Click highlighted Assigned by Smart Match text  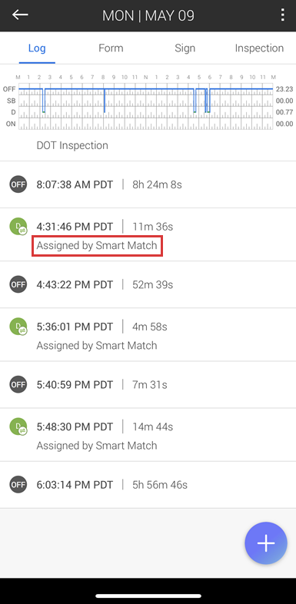(x=97, y=245)
